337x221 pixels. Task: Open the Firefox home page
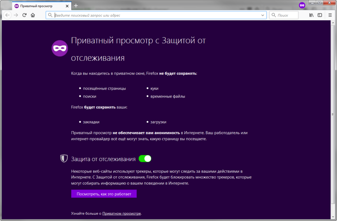[x=33, y=15]
